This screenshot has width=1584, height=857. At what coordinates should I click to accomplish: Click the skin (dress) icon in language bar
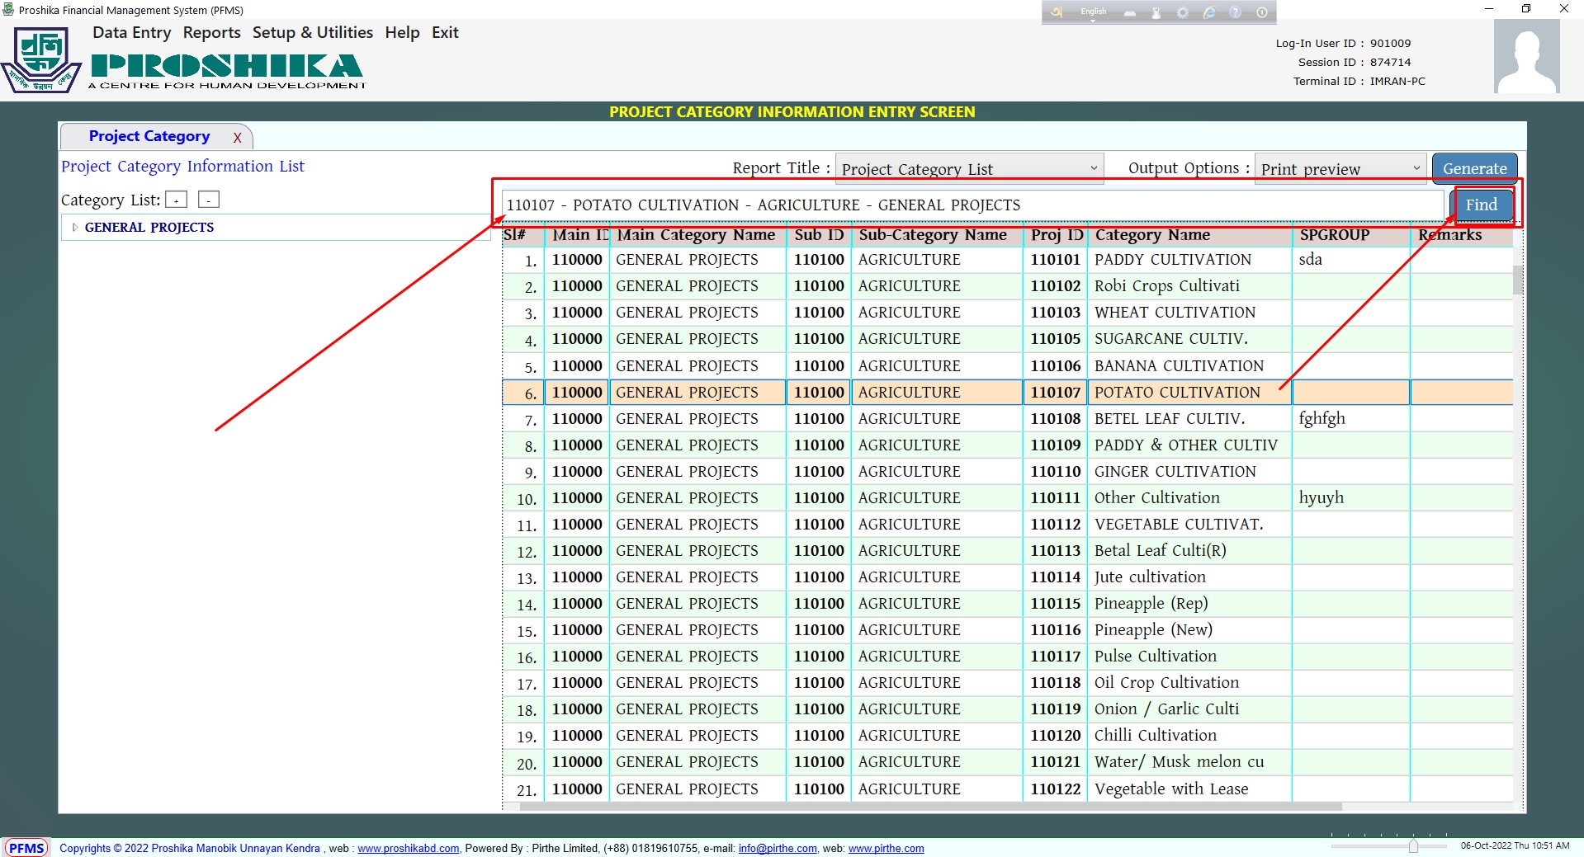(x=1156, y=12)
